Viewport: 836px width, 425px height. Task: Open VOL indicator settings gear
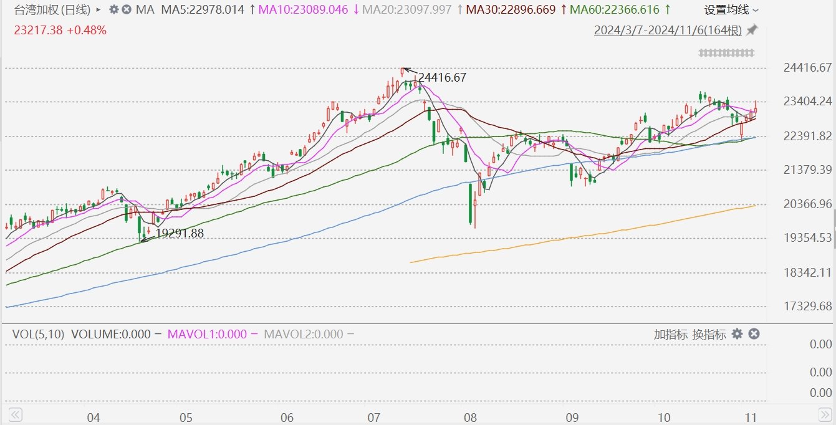pos(737,334)
